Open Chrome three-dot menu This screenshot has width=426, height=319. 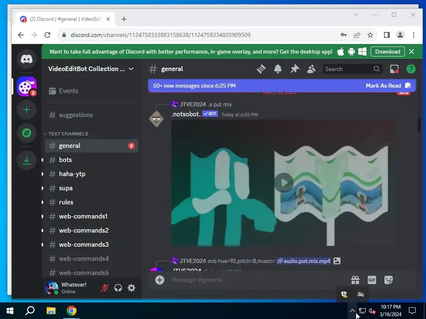(x=414, y=35)
